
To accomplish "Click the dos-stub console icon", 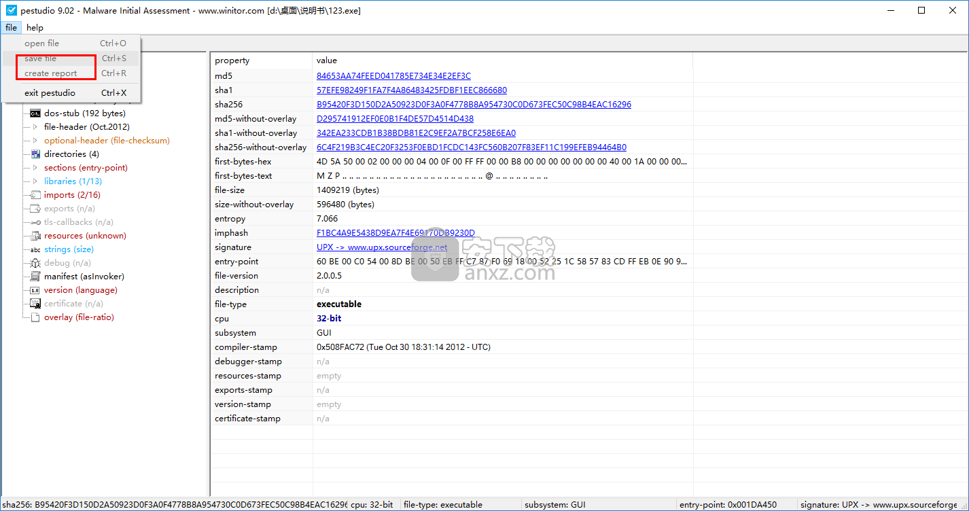I will coord(35,113).
